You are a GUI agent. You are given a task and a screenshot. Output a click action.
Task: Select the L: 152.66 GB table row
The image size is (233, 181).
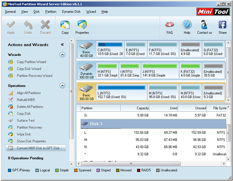[151, 132]
